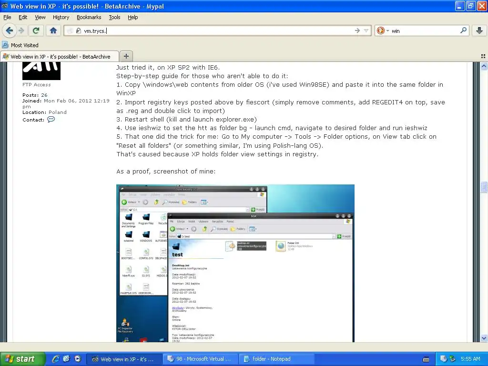Click the Location: Poland text
The width and height of the screenshot is (488, 366).
pyautogui.click(x=44, y=112)
